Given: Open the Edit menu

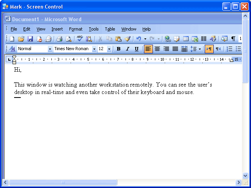Looking at the screenshot, I should (x=27, y=29).
